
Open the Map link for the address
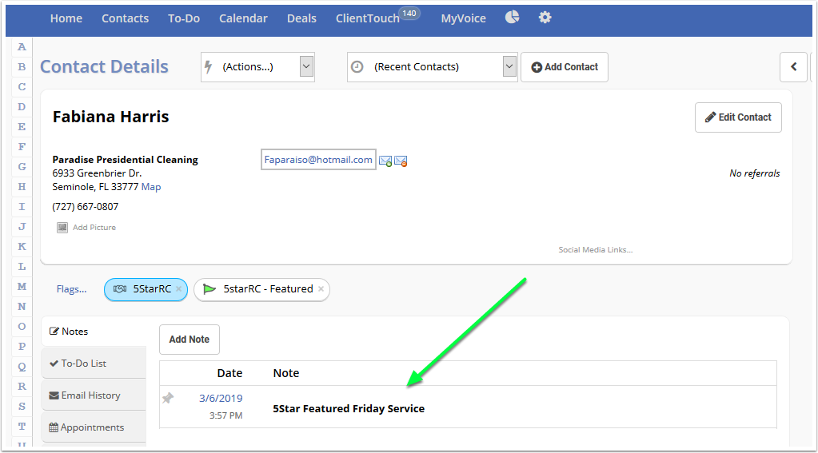click(x=151, y=187)
